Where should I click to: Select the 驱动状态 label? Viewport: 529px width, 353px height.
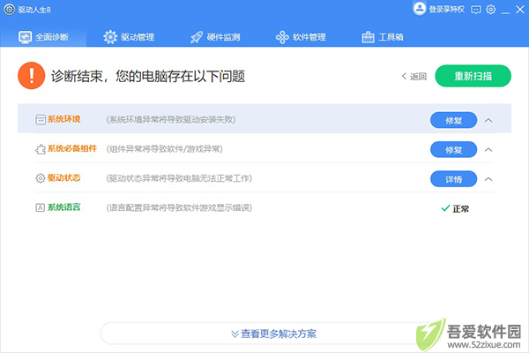pos(63,177)
